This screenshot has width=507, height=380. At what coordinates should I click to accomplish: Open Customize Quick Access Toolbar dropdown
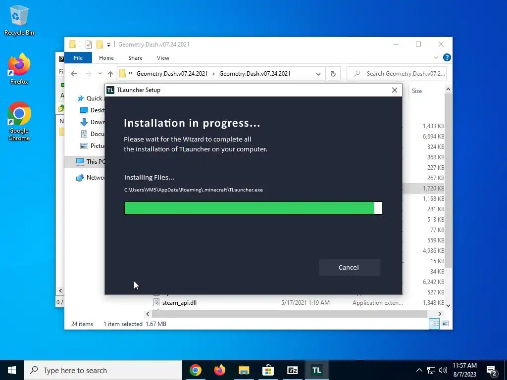pos(108,45)
